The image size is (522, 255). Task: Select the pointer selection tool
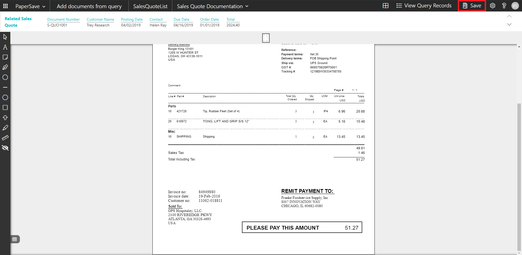point(5,37)
